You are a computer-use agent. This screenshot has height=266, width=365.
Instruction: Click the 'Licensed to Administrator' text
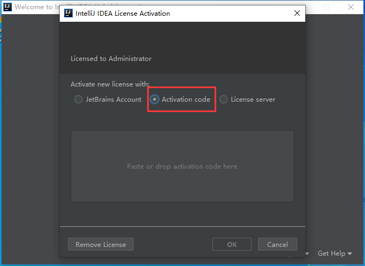pos(111,59)
